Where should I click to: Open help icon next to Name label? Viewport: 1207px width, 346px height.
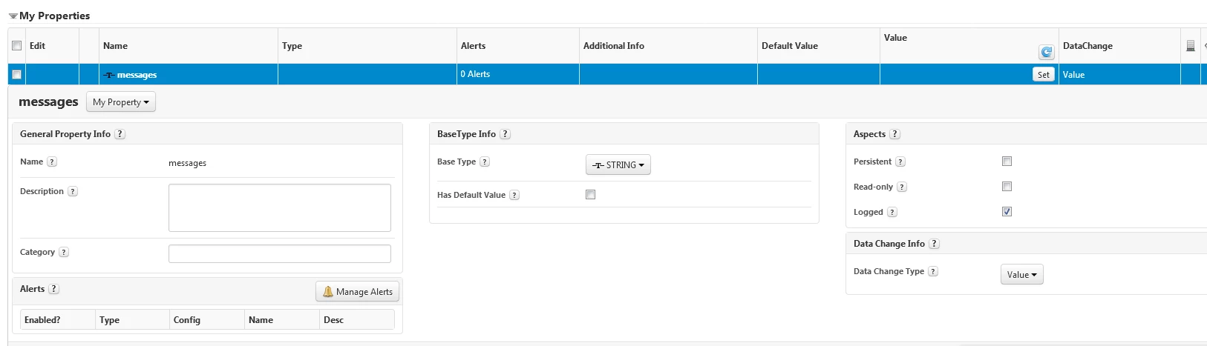[x=52, y=162]
